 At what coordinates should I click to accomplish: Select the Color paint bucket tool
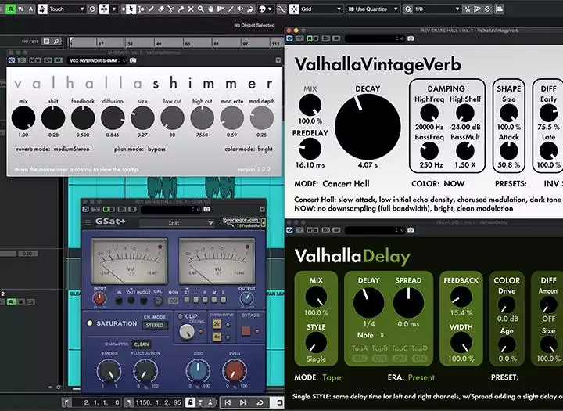(x=250, y=9)
